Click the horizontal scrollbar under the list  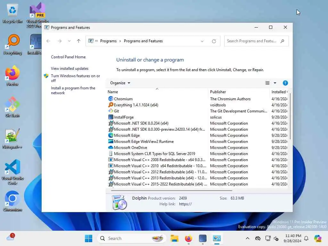172,191
